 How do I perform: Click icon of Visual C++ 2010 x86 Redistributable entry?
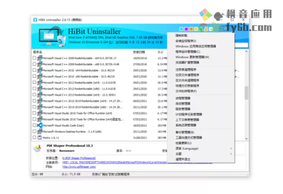[x=40, y=77]
